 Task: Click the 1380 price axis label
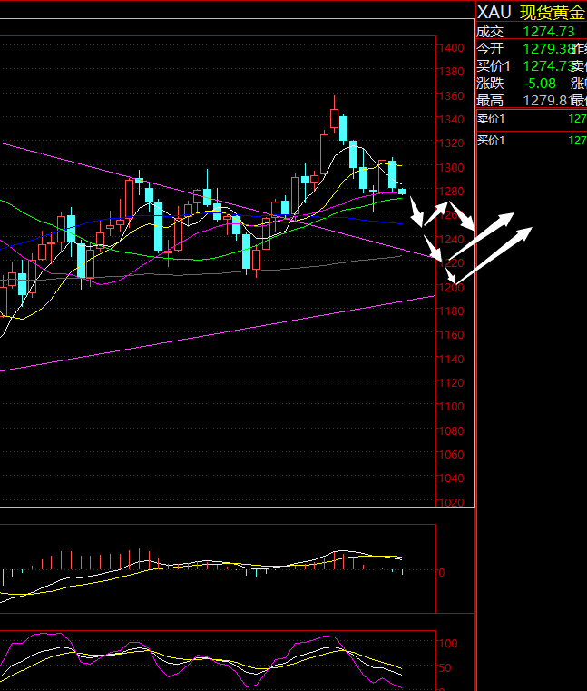pyautogui.click(x=452, y=72)
